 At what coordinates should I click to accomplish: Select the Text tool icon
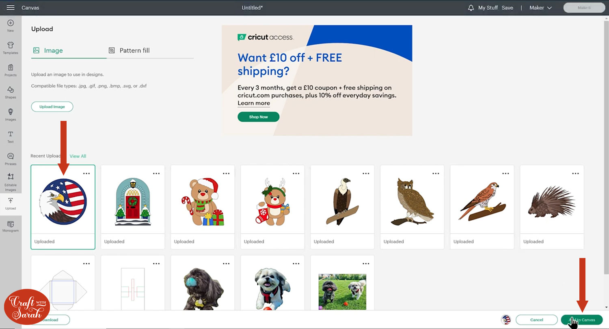click(11, 137)
